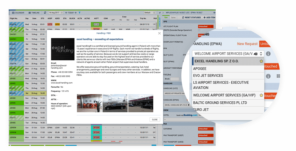Click the star next to Welcome Airport Services (GA/VIP)
The height and width of the screenshot is (151, 296).
(261, 95)
